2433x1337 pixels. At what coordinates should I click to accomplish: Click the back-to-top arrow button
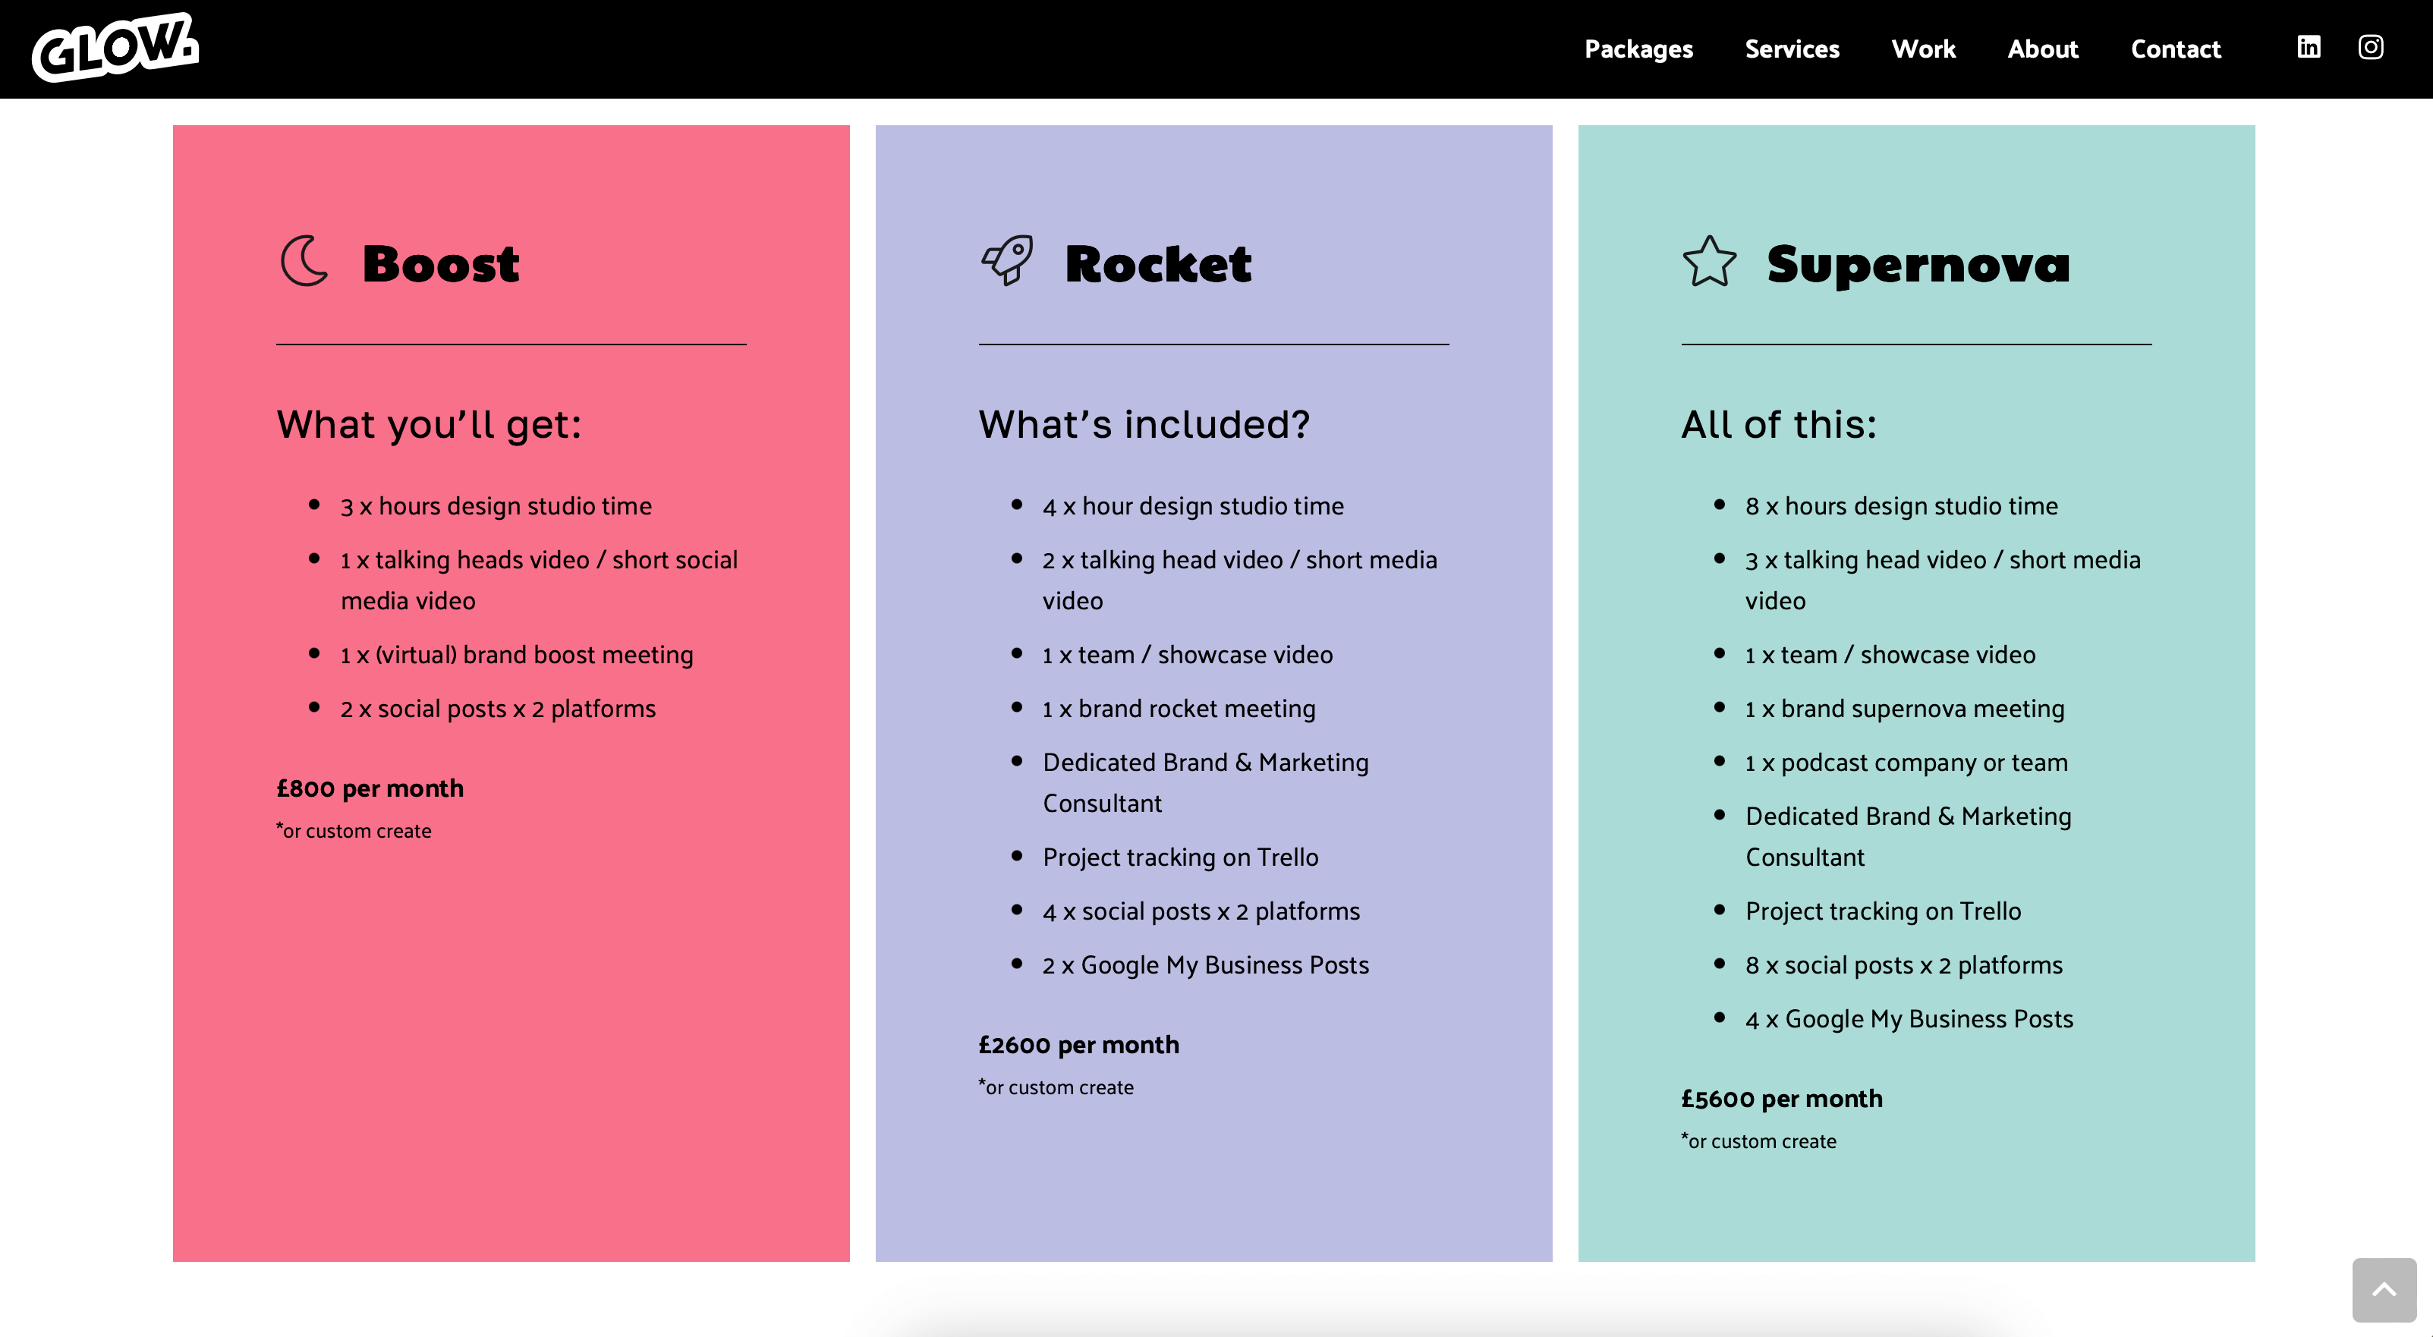pyautogui.click(x=2384, y=1290)
